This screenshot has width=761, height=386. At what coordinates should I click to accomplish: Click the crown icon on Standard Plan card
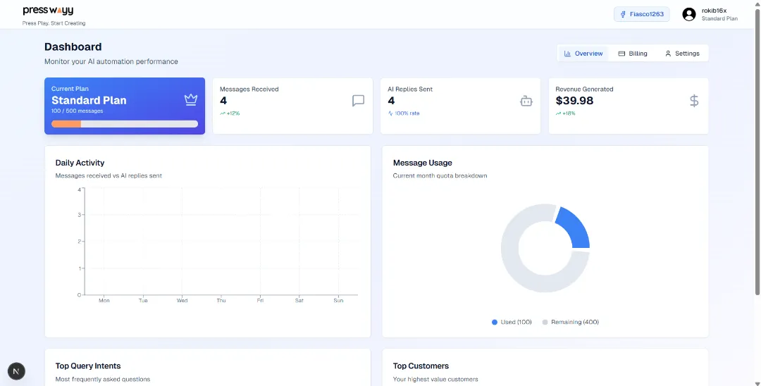tap(191, 100)
